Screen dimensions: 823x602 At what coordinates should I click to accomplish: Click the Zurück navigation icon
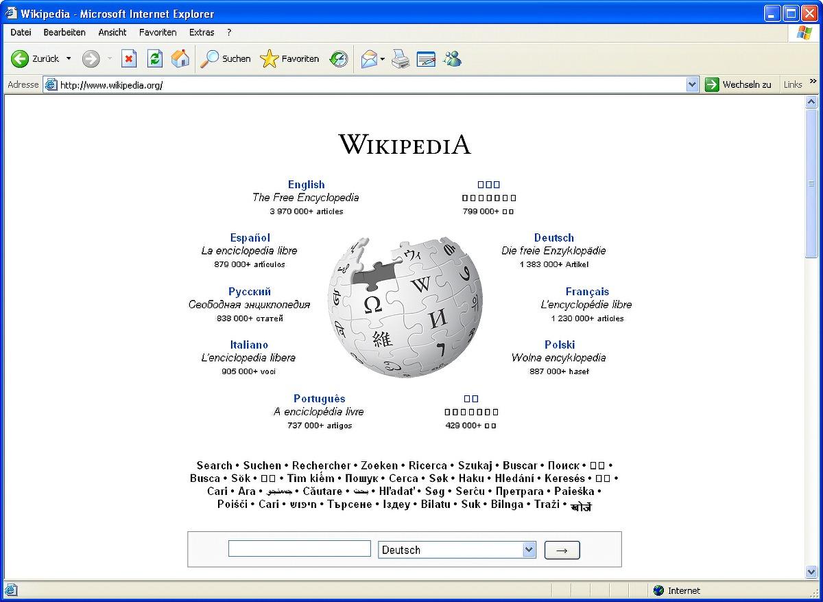21,58
